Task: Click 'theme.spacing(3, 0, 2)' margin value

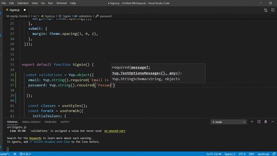Action: (72, 34)
